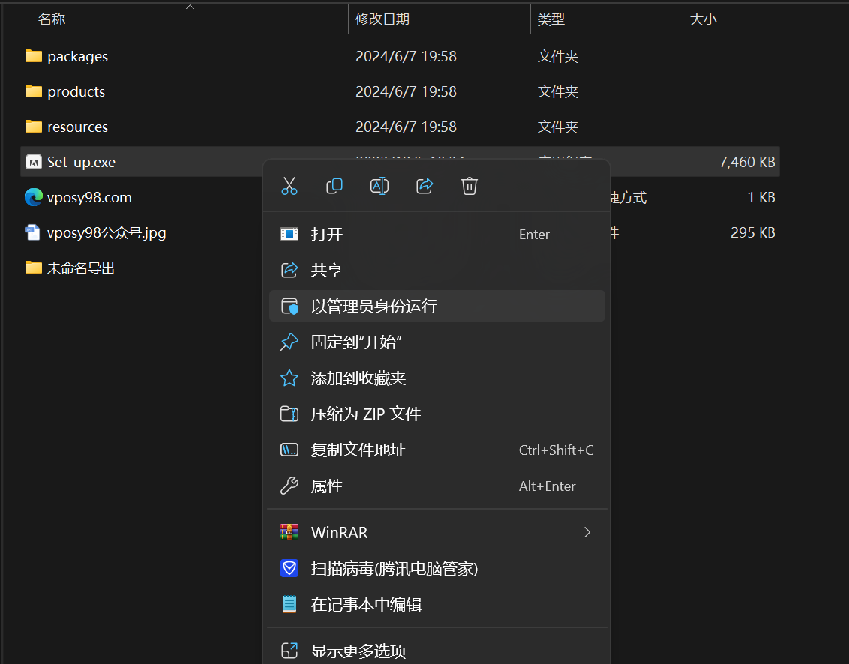Expand the WinRAR submenu arrow

[x=587, y=532]
